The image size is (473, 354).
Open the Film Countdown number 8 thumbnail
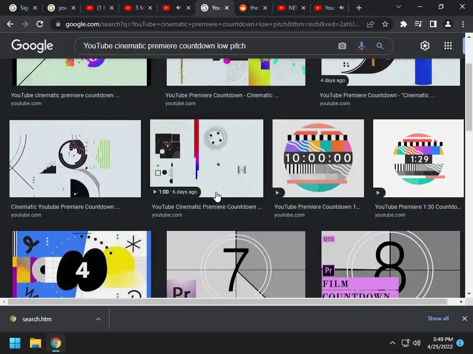click(391, 264)
